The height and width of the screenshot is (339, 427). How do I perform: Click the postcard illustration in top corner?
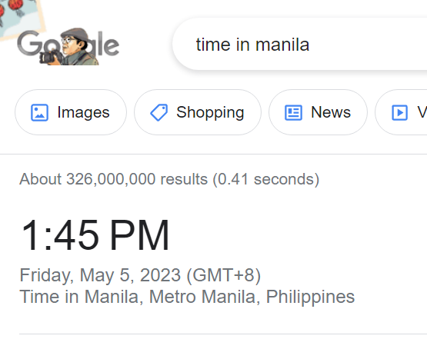(x=21, y=18)
